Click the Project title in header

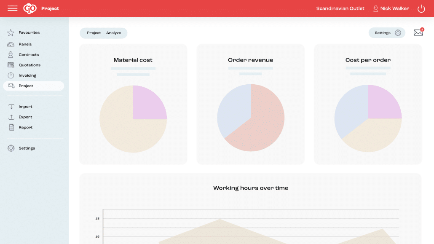[x=50, y=8]
